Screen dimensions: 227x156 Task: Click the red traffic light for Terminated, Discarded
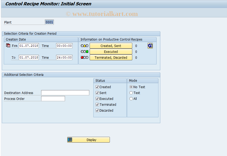[82, 57]
